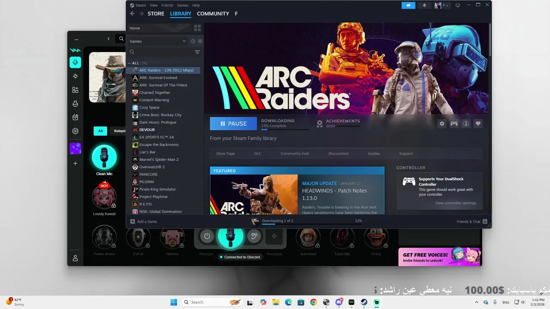Open Voicemod voice changer microphone tab

coord(75,62)
